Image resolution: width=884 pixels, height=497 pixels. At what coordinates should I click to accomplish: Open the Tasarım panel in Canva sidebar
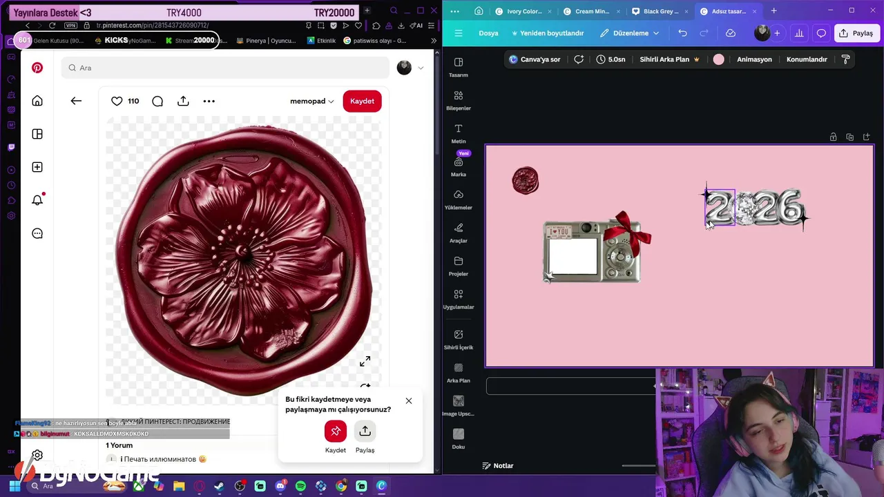459,67
